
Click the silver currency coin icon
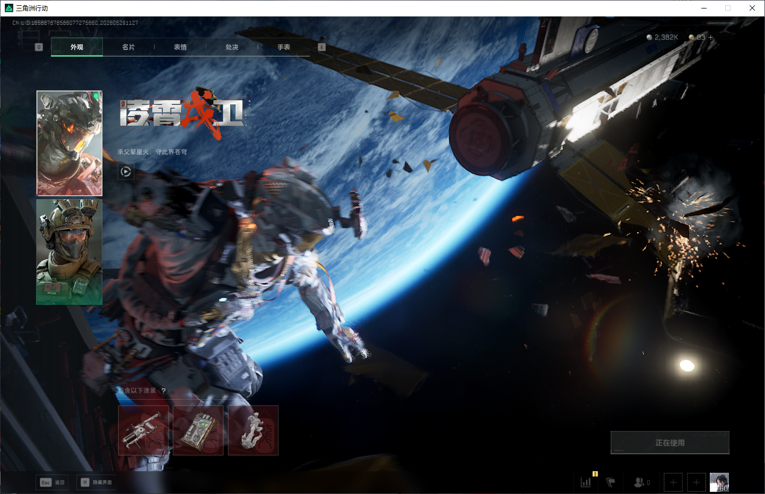(649, 37)
